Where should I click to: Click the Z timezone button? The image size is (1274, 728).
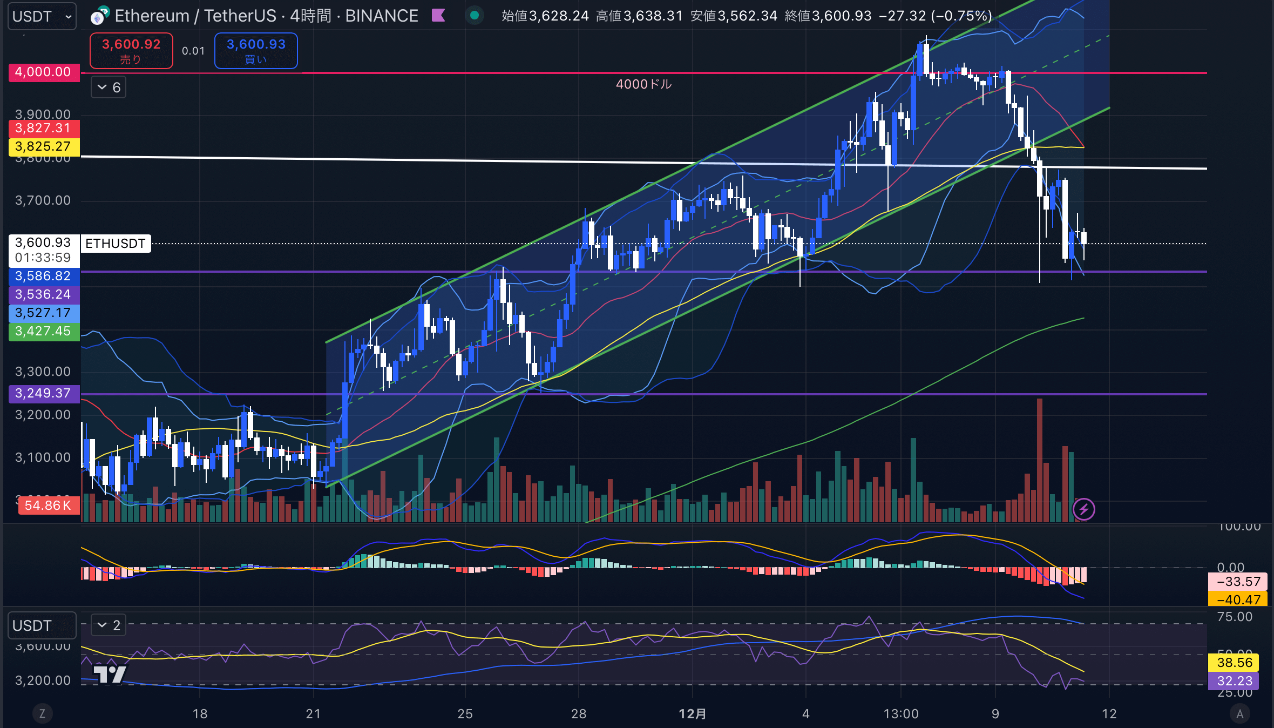(x=43, y=714)
